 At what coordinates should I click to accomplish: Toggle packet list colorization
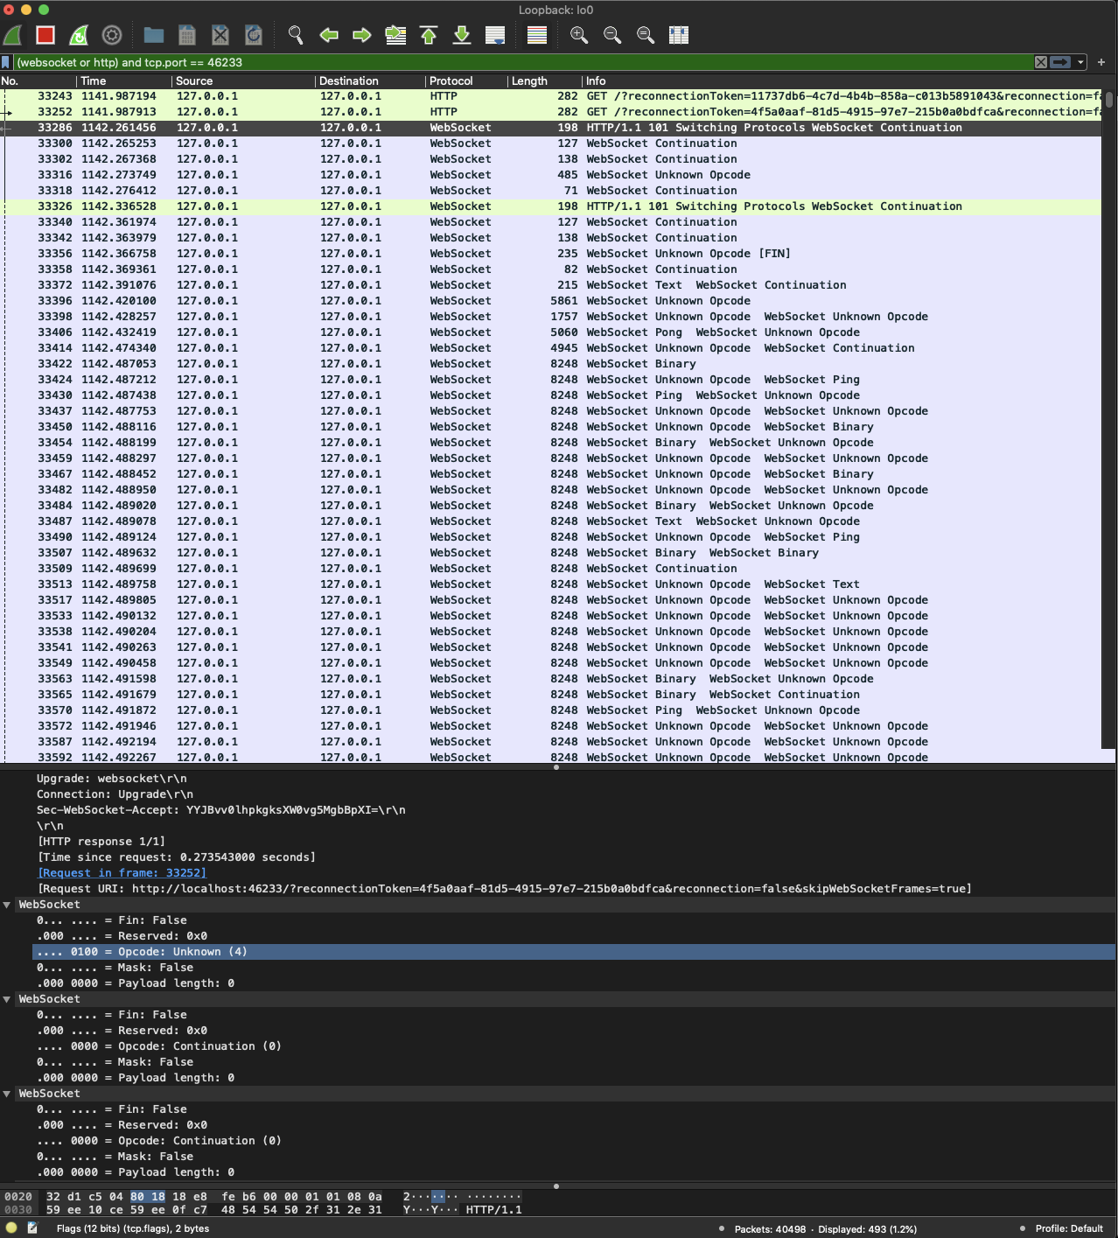[x=536, y=36]
